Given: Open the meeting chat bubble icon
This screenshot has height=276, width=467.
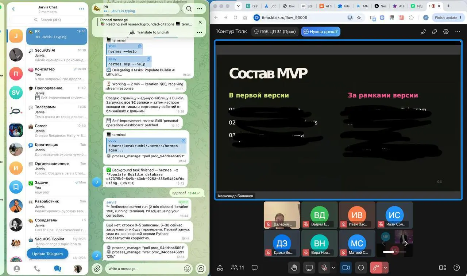Looking at the screenshot, I should pos(255,268).
